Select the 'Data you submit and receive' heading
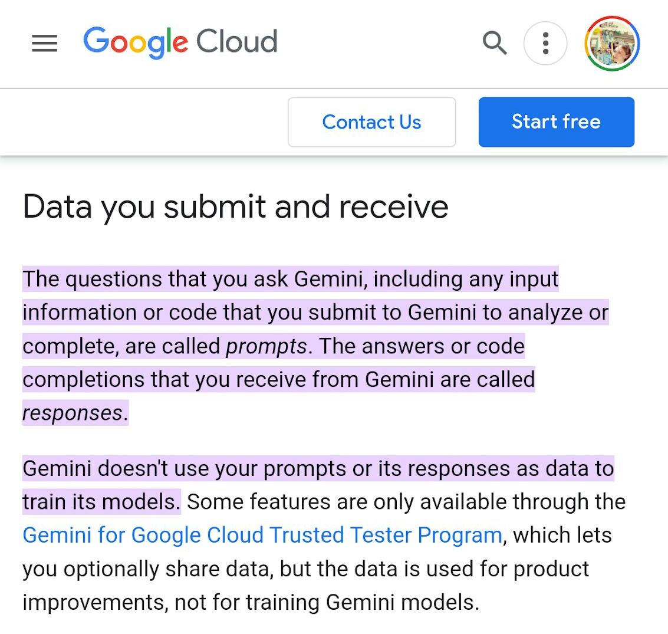Viewport: 668px width, 634px height. 235,206
